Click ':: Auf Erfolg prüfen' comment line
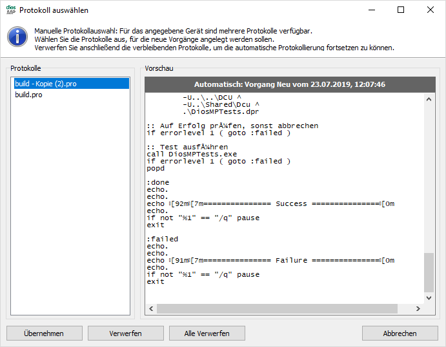 point(232,126)
